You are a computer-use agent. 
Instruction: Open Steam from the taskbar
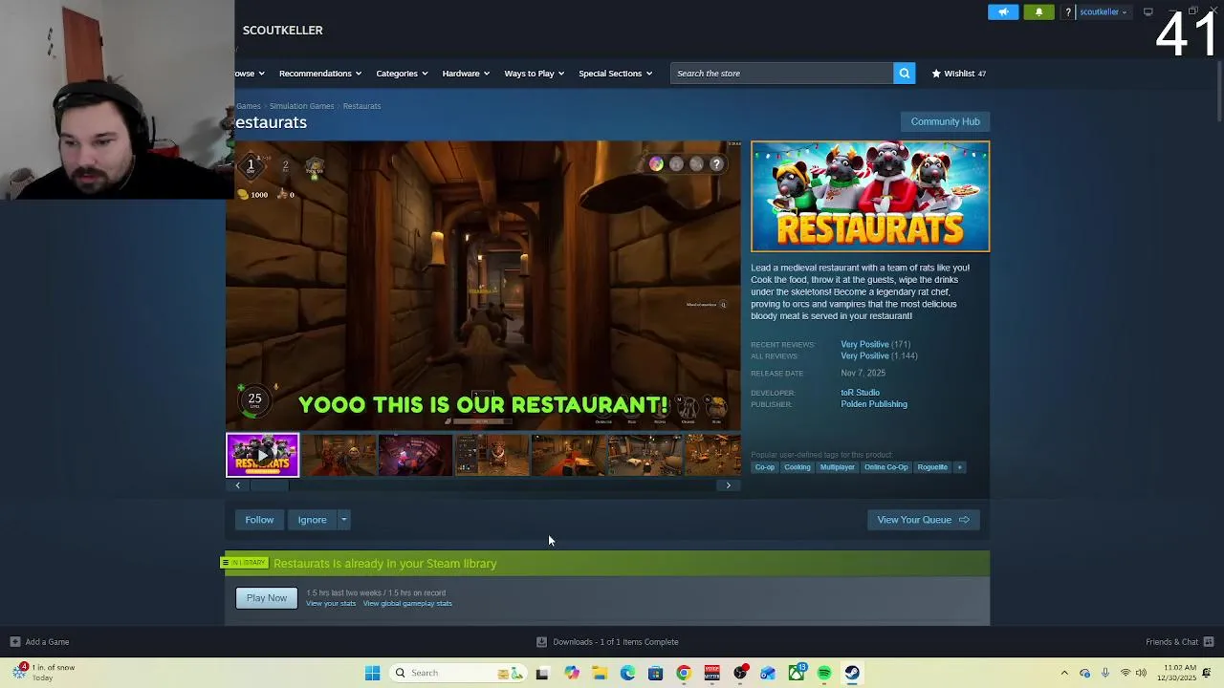tap(852, 673)
